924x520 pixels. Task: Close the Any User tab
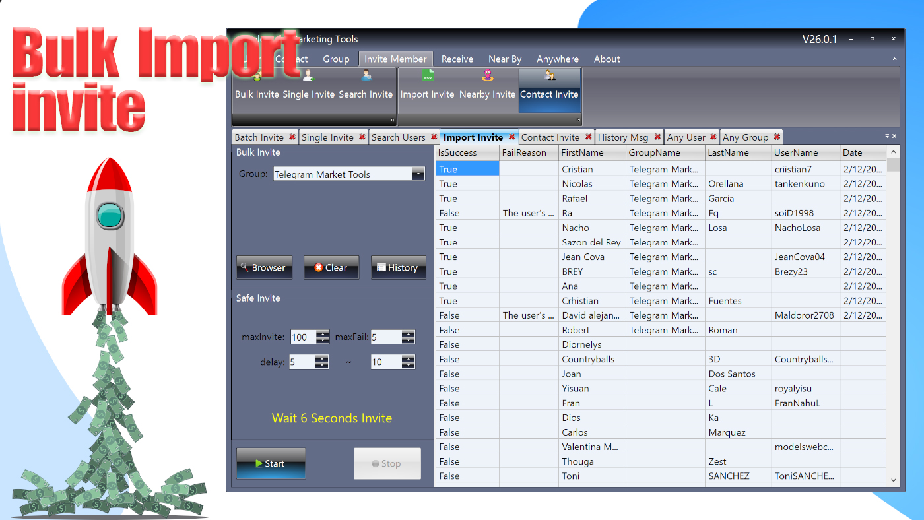(712, 137)
